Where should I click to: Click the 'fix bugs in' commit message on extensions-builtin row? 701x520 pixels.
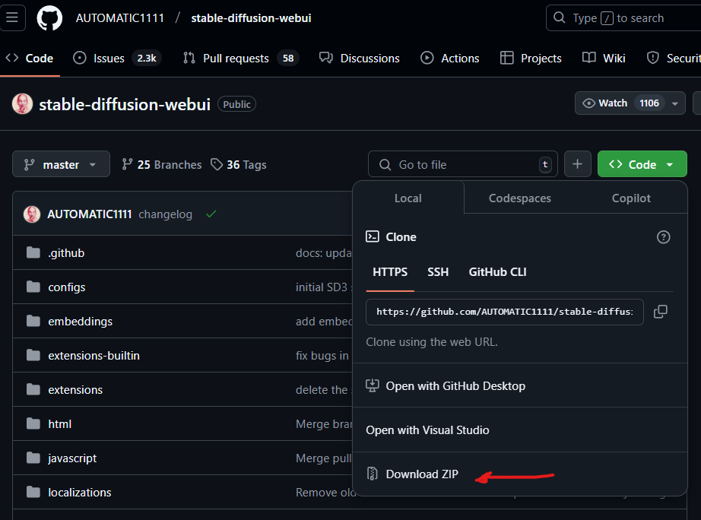click(x=323, y=356)
